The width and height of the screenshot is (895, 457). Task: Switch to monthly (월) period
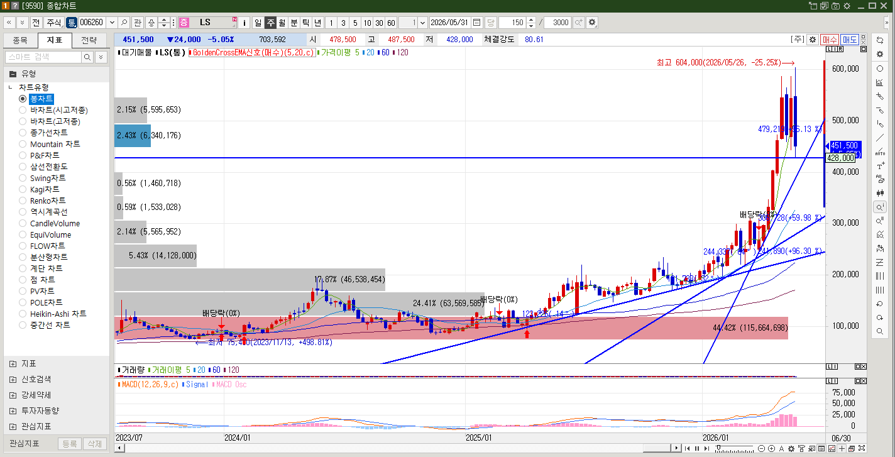tap(282, 23)
